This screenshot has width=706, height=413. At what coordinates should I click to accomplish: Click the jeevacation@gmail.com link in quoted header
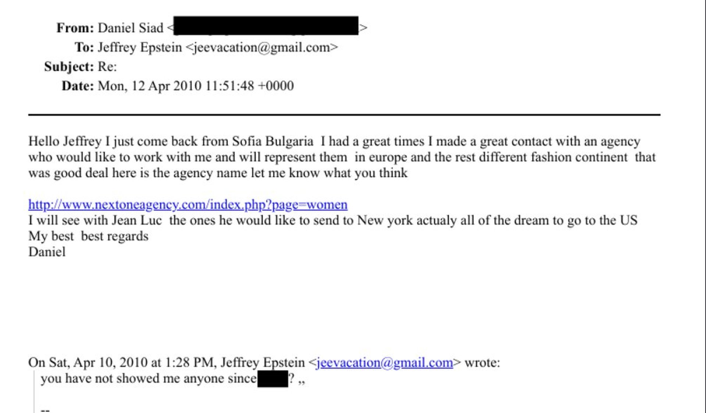click(384, 363)
